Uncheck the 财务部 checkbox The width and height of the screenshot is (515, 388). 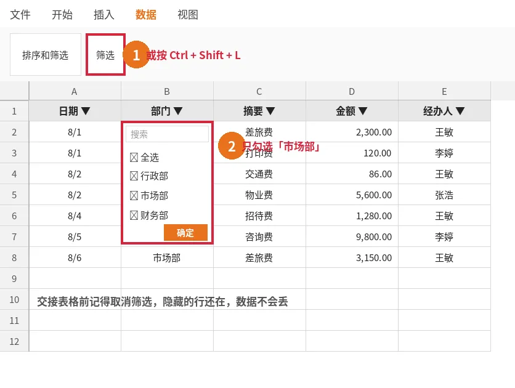click(x=134, y=216)
